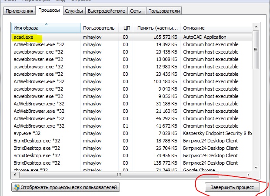Click the horizontal scrollbar left arrow
The height and width of the screenshot is (196, 270).
[x=15, y=175]
